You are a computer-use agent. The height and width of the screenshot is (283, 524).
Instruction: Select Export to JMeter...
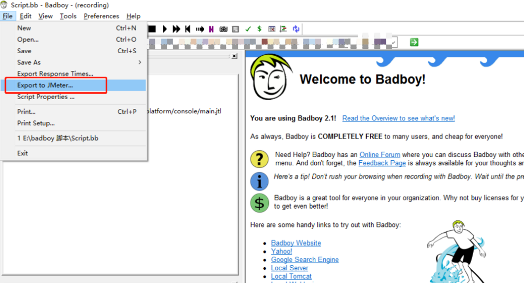click(74, 85)
